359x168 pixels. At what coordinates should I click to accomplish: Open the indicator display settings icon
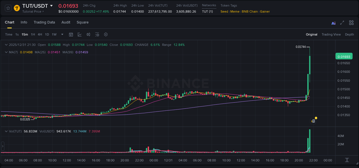click(97, 34)
